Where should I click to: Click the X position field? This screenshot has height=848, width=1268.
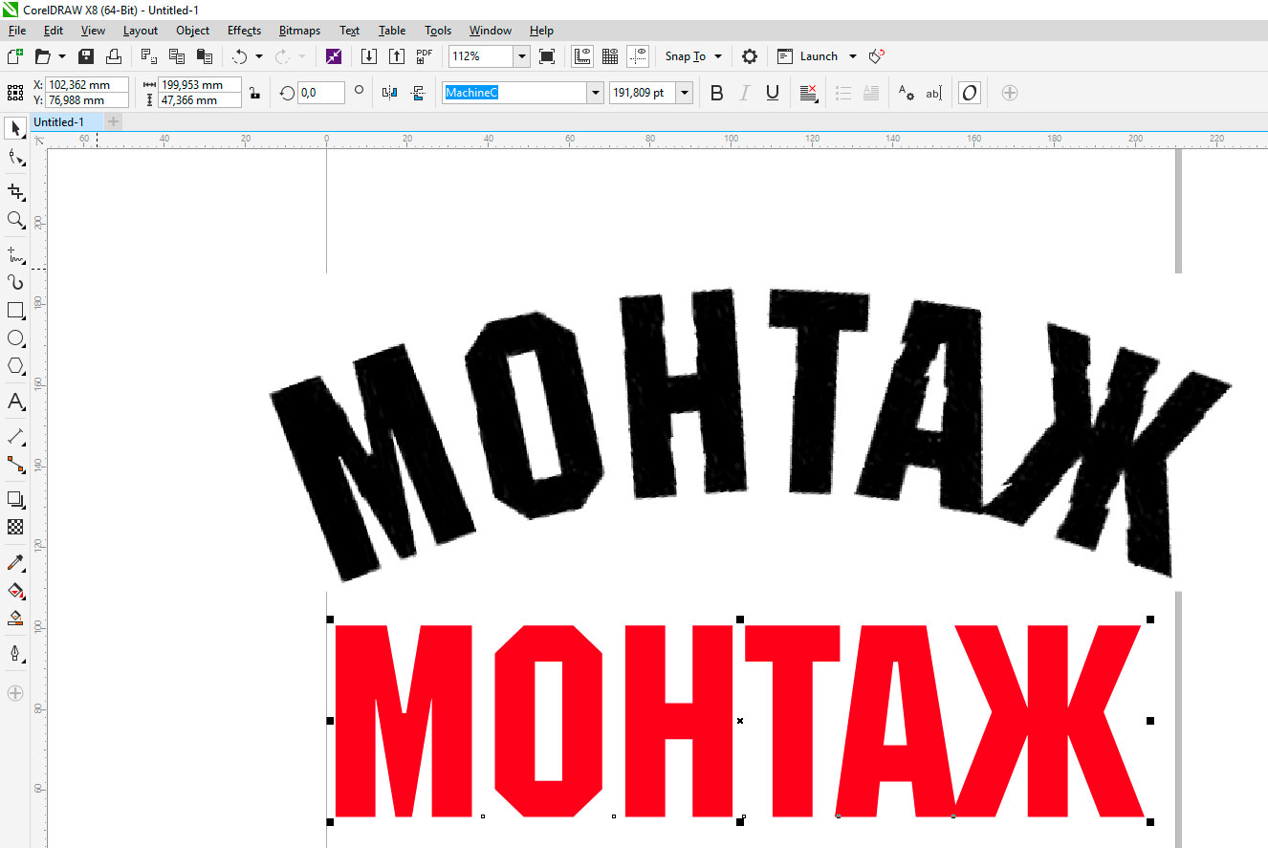point(87,85)
